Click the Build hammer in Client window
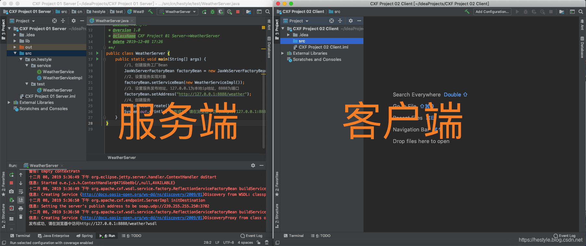This screenshot has width=586, height=246. (467, 12)
